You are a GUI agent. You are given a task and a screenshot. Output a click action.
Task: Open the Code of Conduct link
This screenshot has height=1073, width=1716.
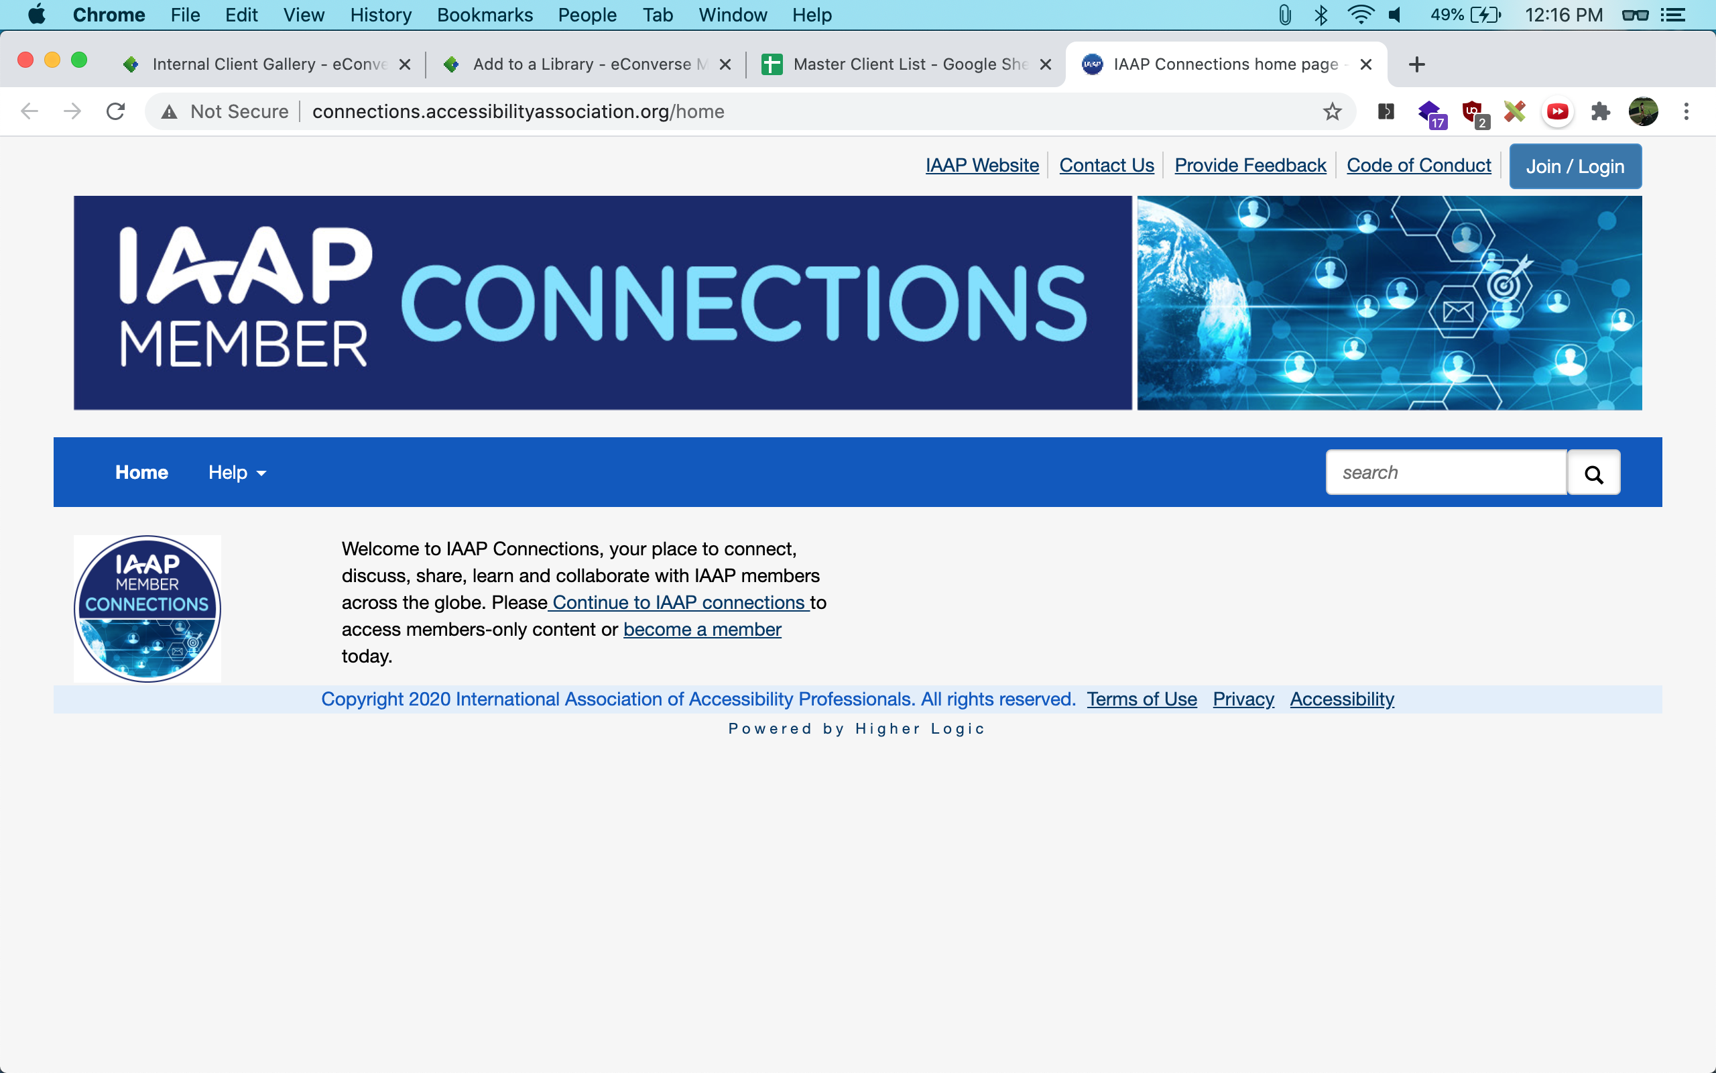tap(1418, 166)
